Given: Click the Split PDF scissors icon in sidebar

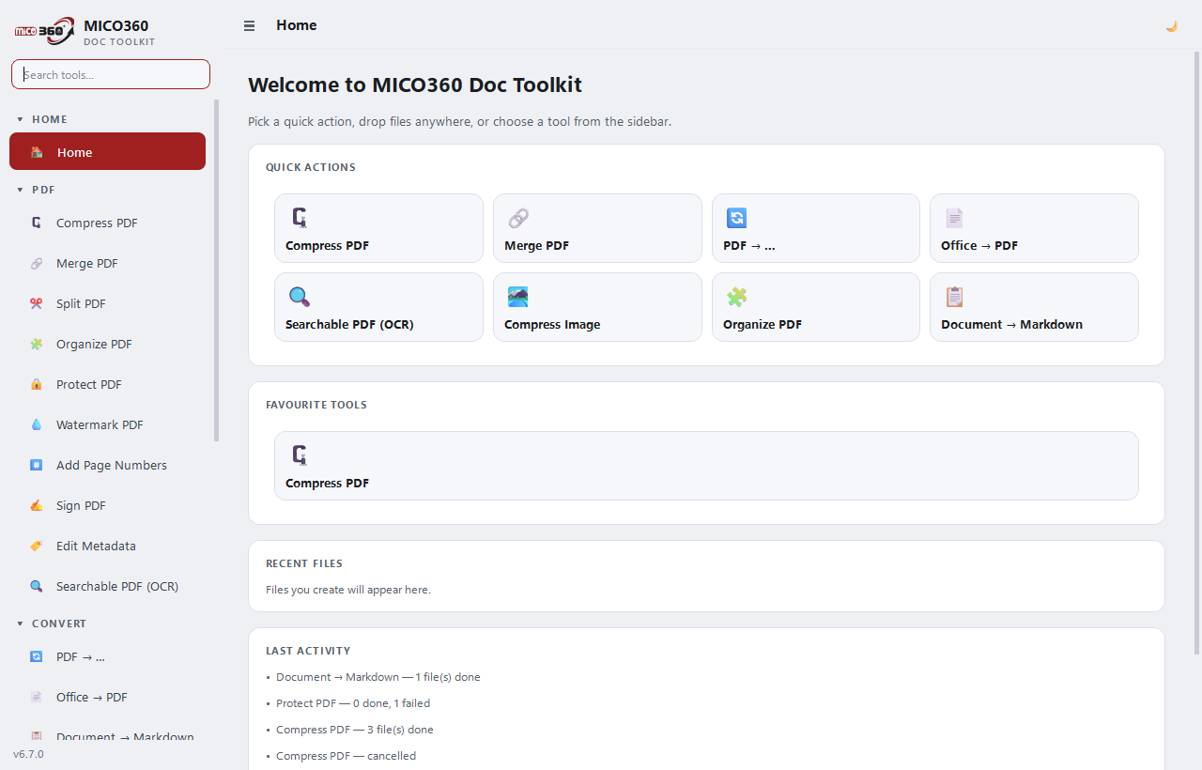Looking at the screenshot, I should (37, 303).
